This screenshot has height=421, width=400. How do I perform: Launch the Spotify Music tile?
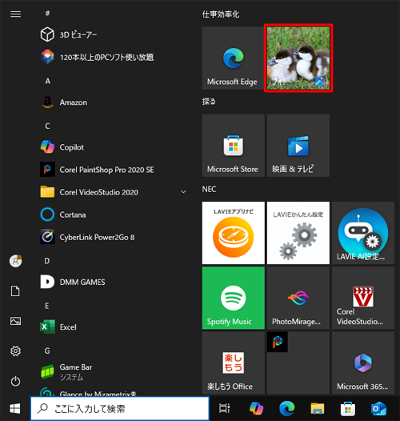click(233, 298)
